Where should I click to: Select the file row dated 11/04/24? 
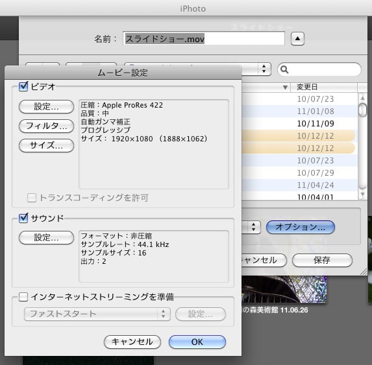(299, 185)
